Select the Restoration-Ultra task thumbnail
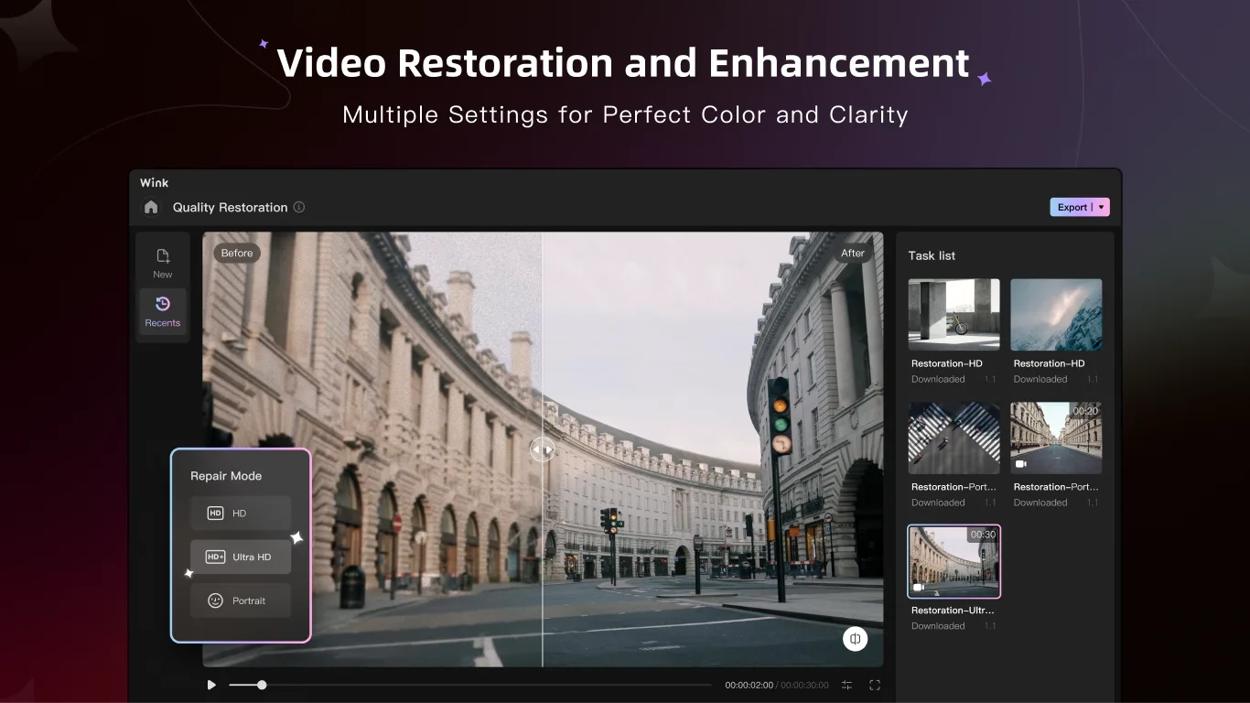Screen dimensions: 1250x703 click(954, 561)
